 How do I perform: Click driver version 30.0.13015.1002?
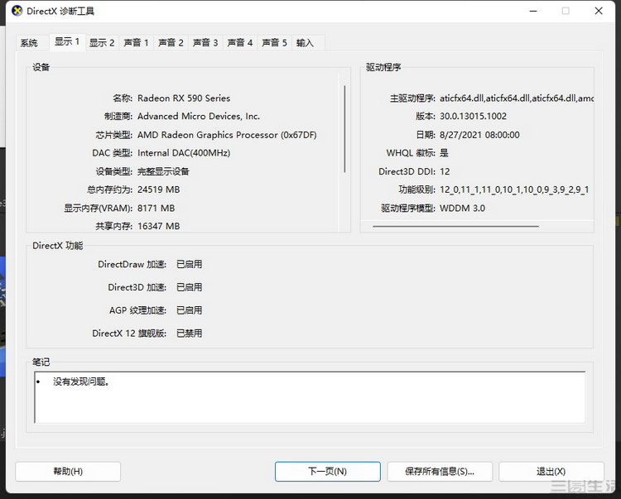[x=473, y=117]
